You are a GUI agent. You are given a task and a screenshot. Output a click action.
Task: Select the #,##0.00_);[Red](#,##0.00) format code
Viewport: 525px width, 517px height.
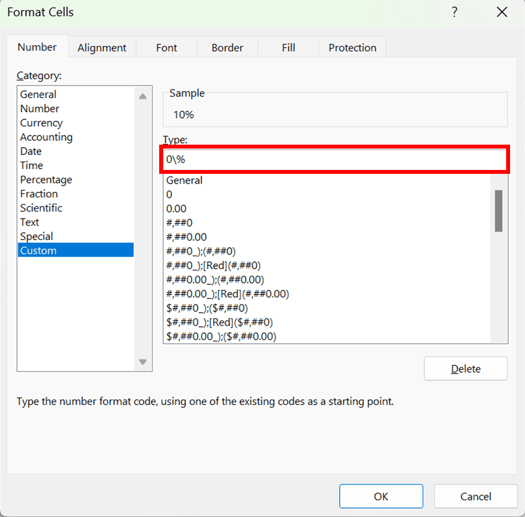pyautogui.click(x=327, y=294)
